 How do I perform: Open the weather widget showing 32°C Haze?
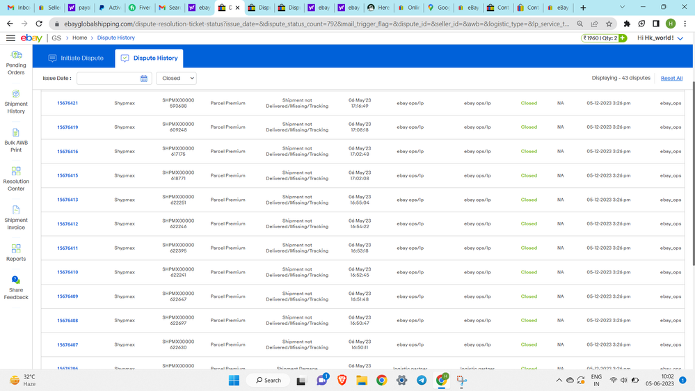tap(23, 381)
